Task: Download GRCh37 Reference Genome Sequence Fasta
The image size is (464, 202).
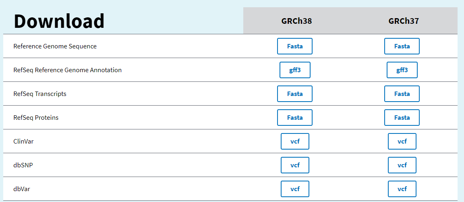Action: [x=402, y=46]
